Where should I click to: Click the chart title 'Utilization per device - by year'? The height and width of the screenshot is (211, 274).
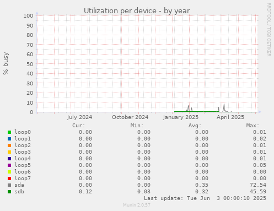click(x=137, y=11)
